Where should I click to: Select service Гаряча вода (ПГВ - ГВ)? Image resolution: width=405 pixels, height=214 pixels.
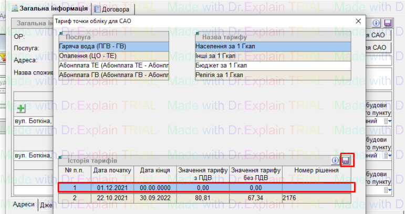[x=113, y=47]
